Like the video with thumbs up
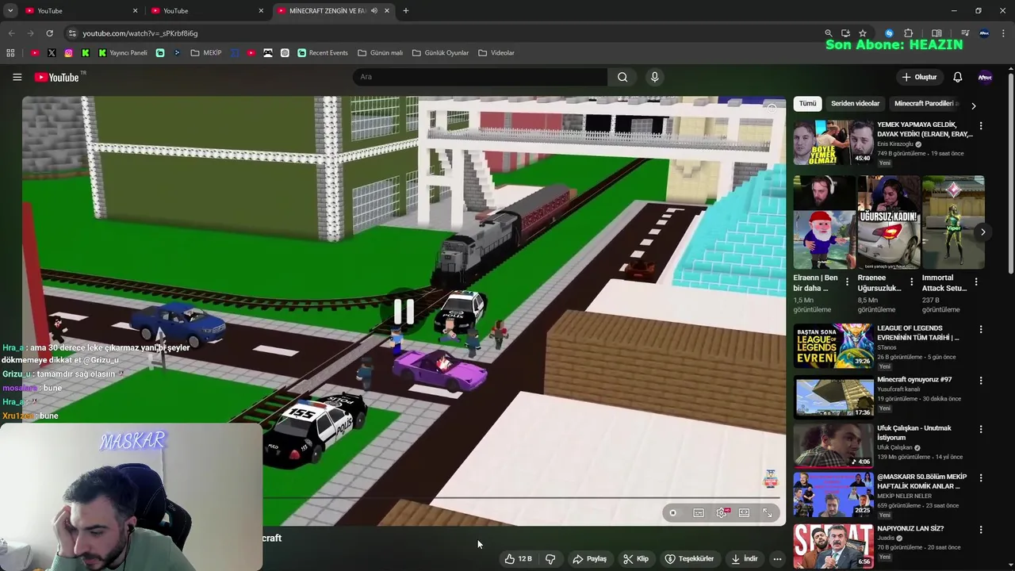The image size is (1015, 571). (x=518, y=559)
